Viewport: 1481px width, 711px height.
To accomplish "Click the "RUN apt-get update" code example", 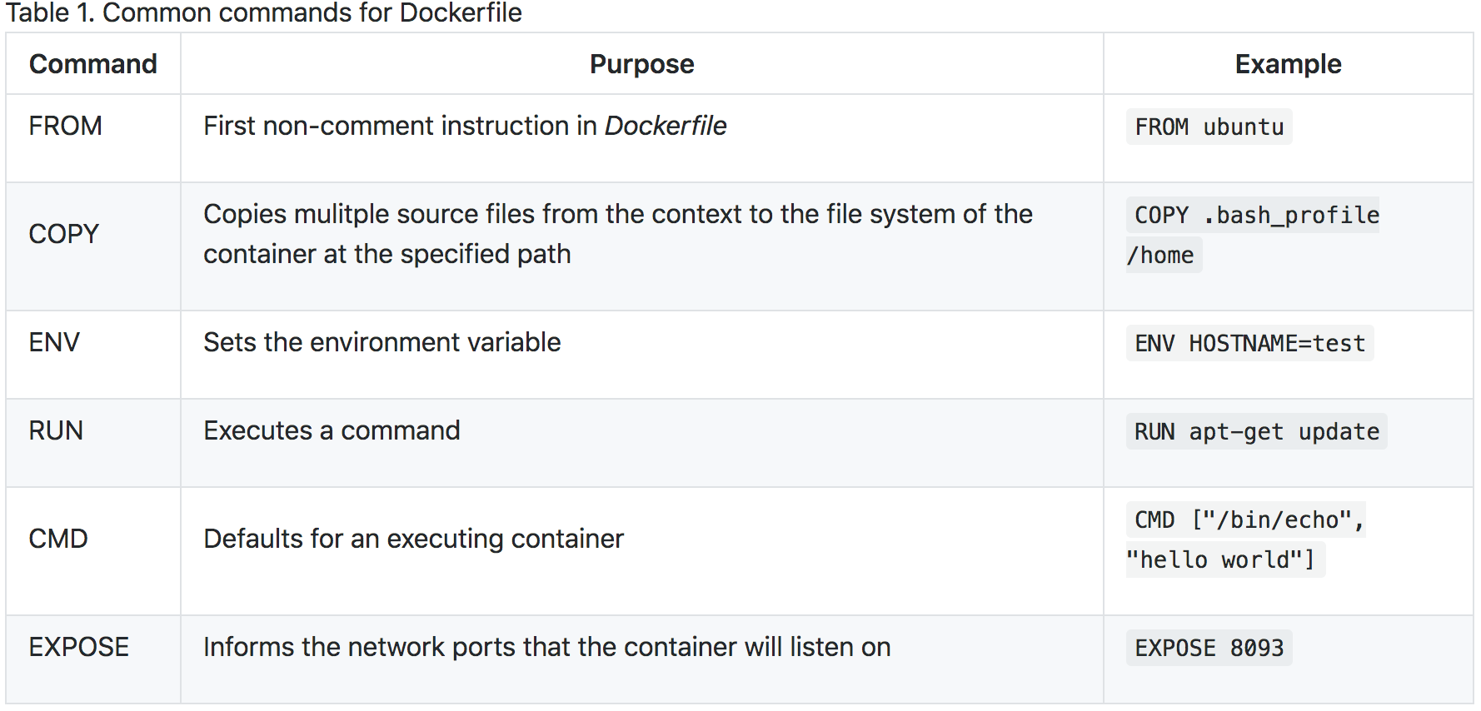I will (1256, 432).
